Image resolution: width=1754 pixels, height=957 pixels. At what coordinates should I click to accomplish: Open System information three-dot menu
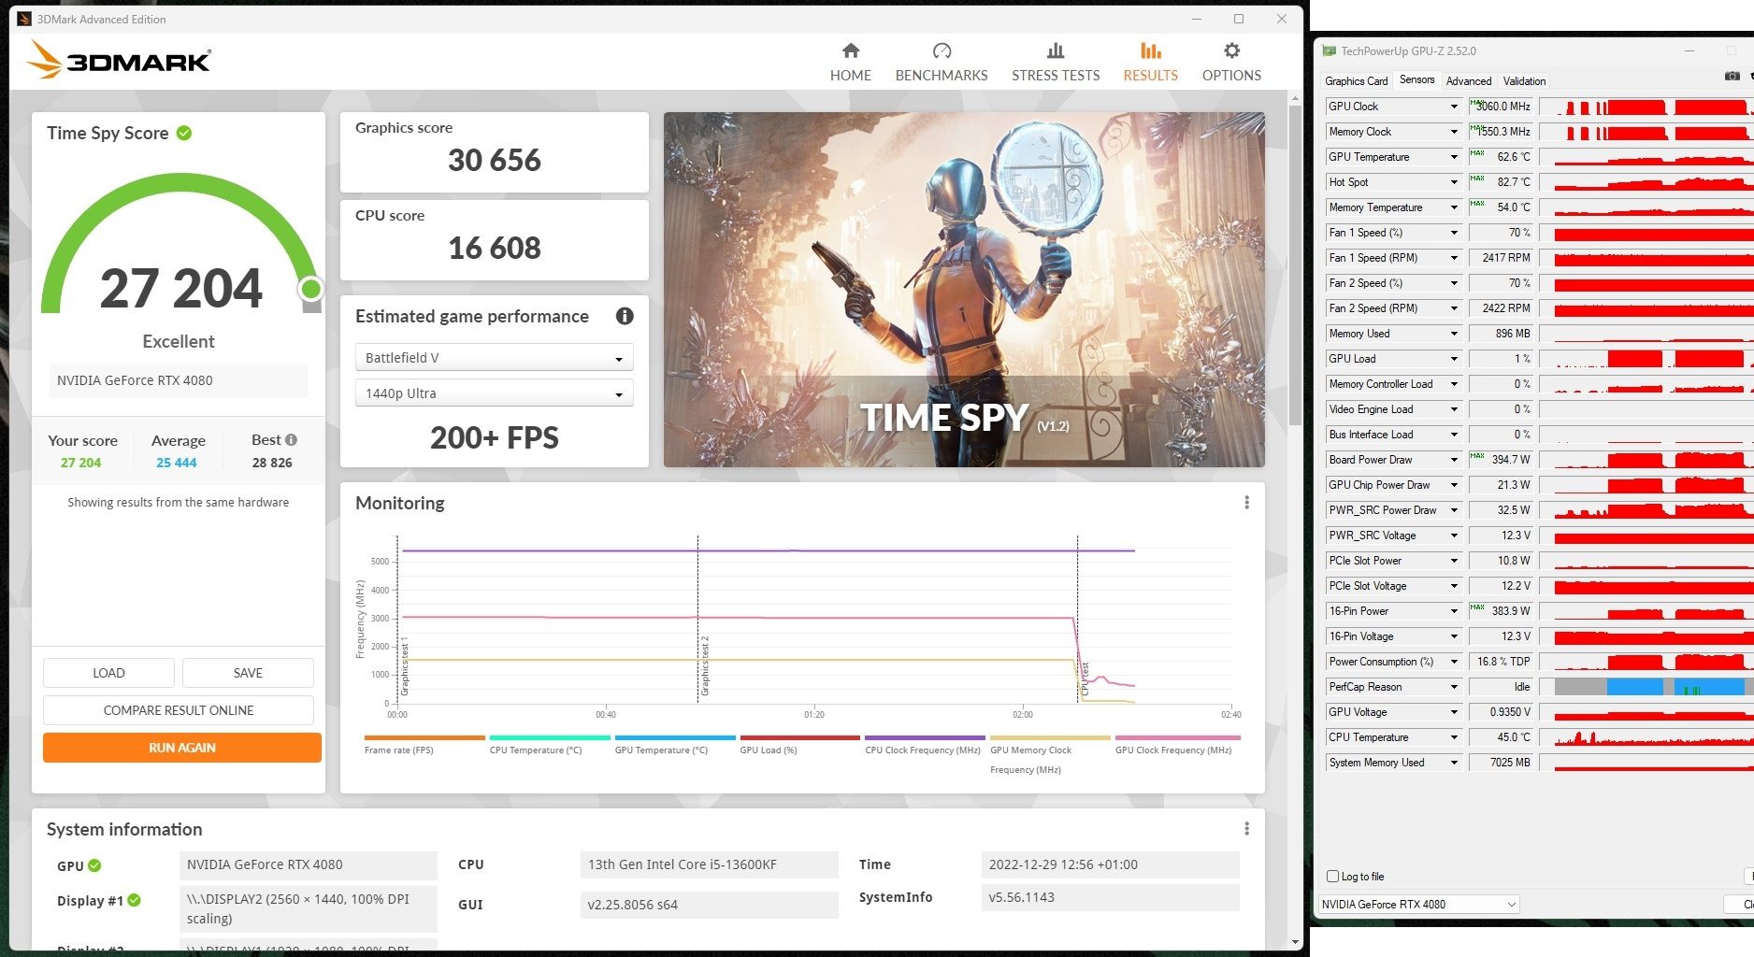pos(1246,829)
